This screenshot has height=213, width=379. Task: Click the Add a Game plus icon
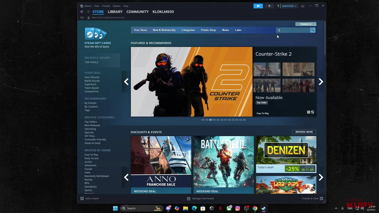[x=82, y=199]
